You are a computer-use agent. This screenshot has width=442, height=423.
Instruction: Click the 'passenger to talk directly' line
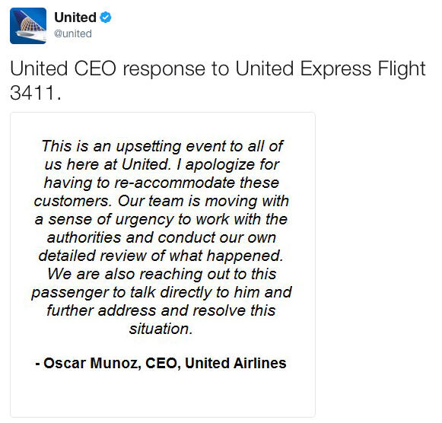(161, 292)
